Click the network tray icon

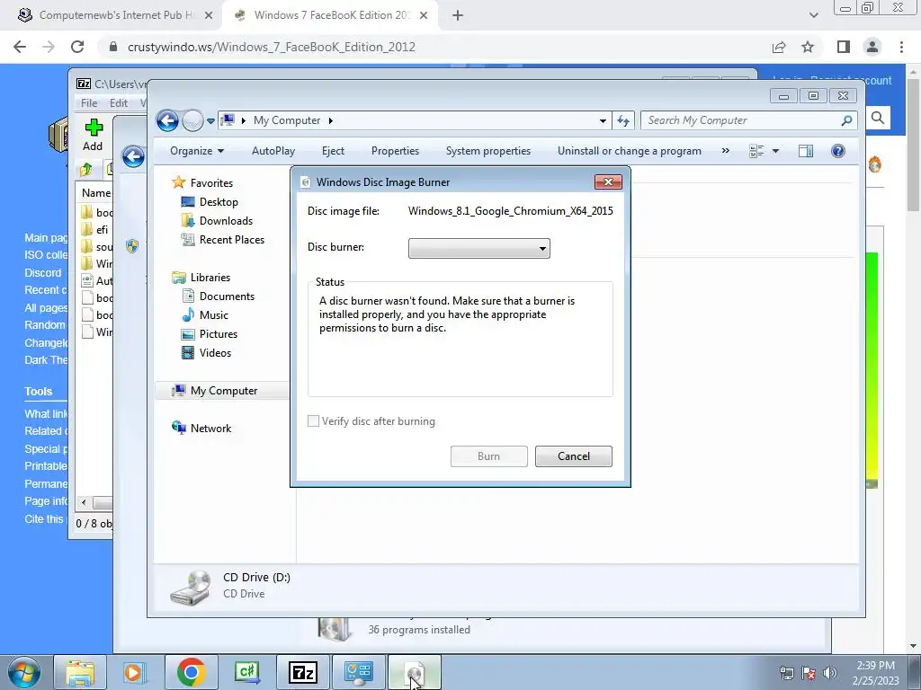tap(786, 673)
